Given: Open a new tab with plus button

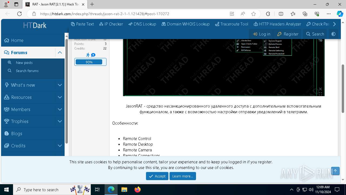Looking at the screenshot, I should click(x=92, y=4).
